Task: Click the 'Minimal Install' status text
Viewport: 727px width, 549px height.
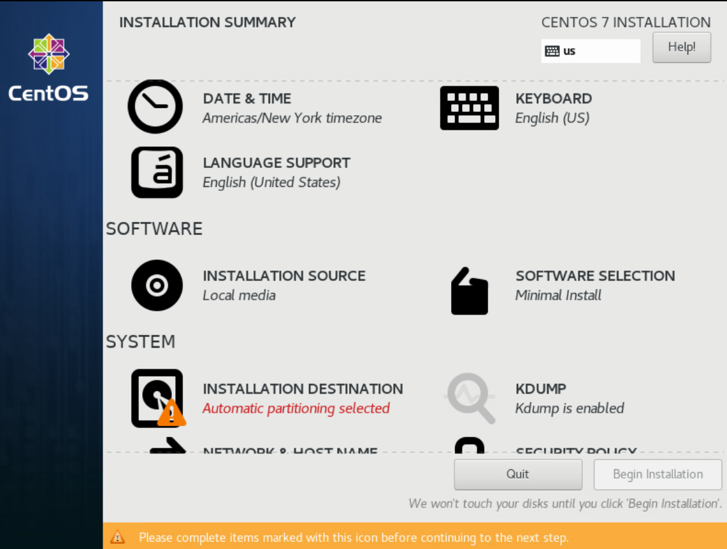Action: 558,296
